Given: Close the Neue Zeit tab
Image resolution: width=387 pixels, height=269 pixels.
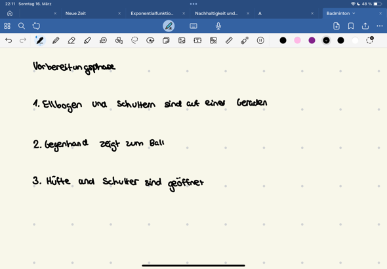Looking at the screenshot, I should pyautogui.click(x=119, y=14).
